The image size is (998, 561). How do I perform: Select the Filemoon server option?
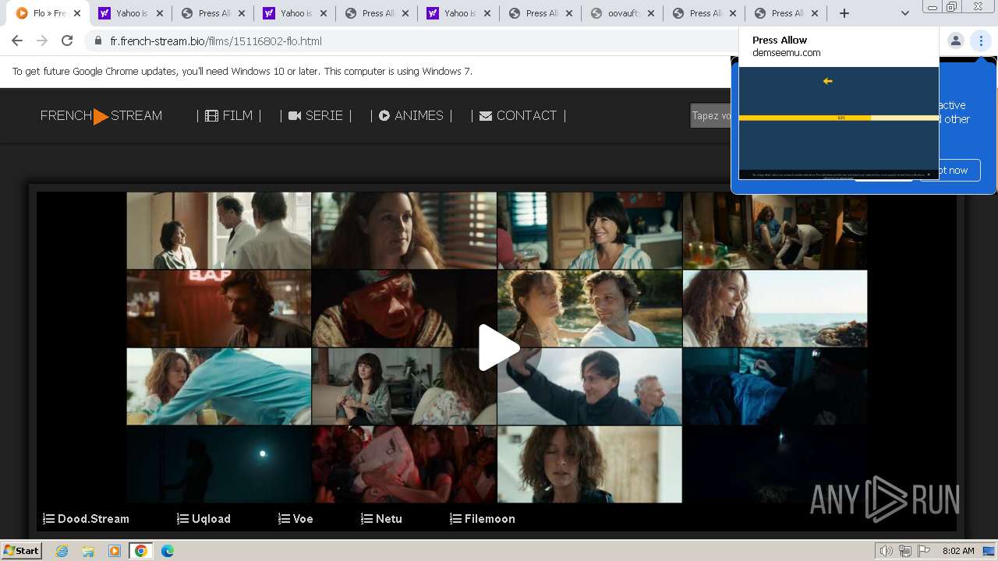pos(483,519)
